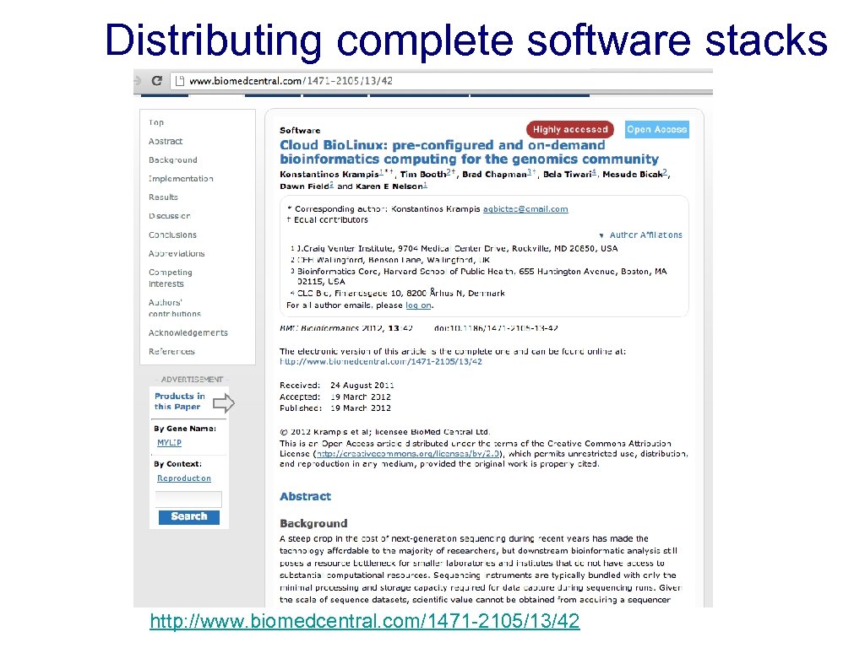
Task: Click author name Dawn Field
Action: [304, 186]
